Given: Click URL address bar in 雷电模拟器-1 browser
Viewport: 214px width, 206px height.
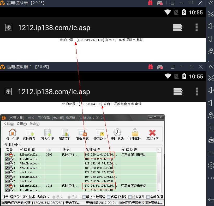Looking at the screenshot, I should coord(54,92).
